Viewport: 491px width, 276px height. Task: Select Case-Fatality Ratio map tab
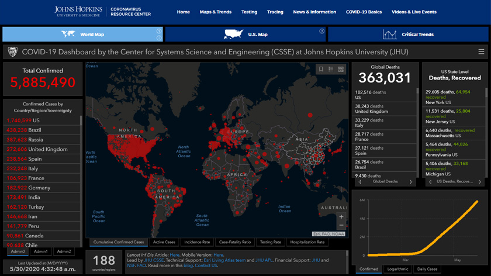coord(235,242)
